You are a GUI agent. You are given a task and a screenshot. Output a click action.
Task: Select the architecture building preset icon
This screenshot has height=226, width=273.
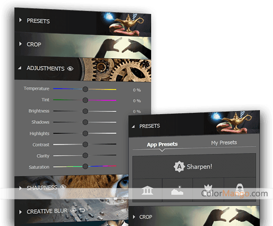pyautogui.click(x=147, y=191)
